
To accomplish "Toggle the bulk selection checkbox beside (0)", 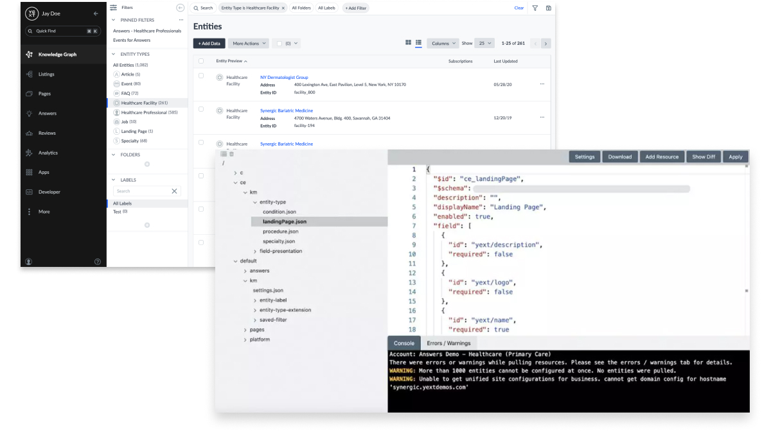I will point(279,44).
